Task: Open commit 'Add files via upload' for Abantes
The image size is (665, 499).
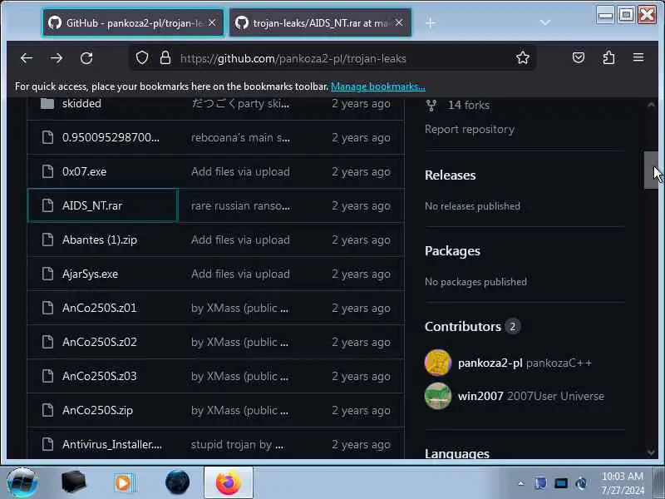Action: tap(240, 240)
